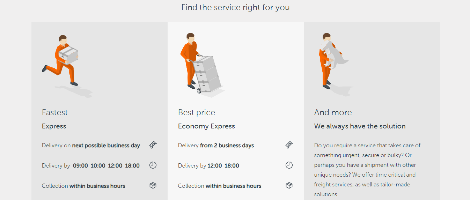Select the And more heading
Screen dimensions: 470x200
pos(333,112)
